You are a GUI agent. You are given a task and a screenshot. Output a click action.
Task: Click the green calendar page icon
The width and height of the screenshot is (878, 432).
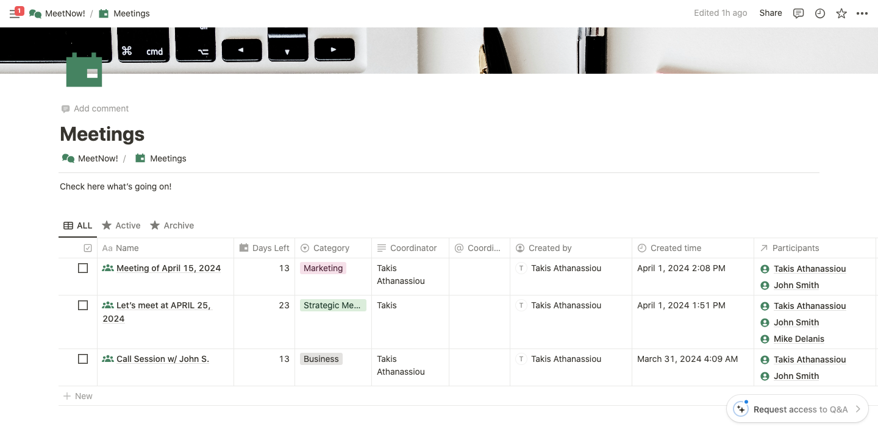click(84, 70)
